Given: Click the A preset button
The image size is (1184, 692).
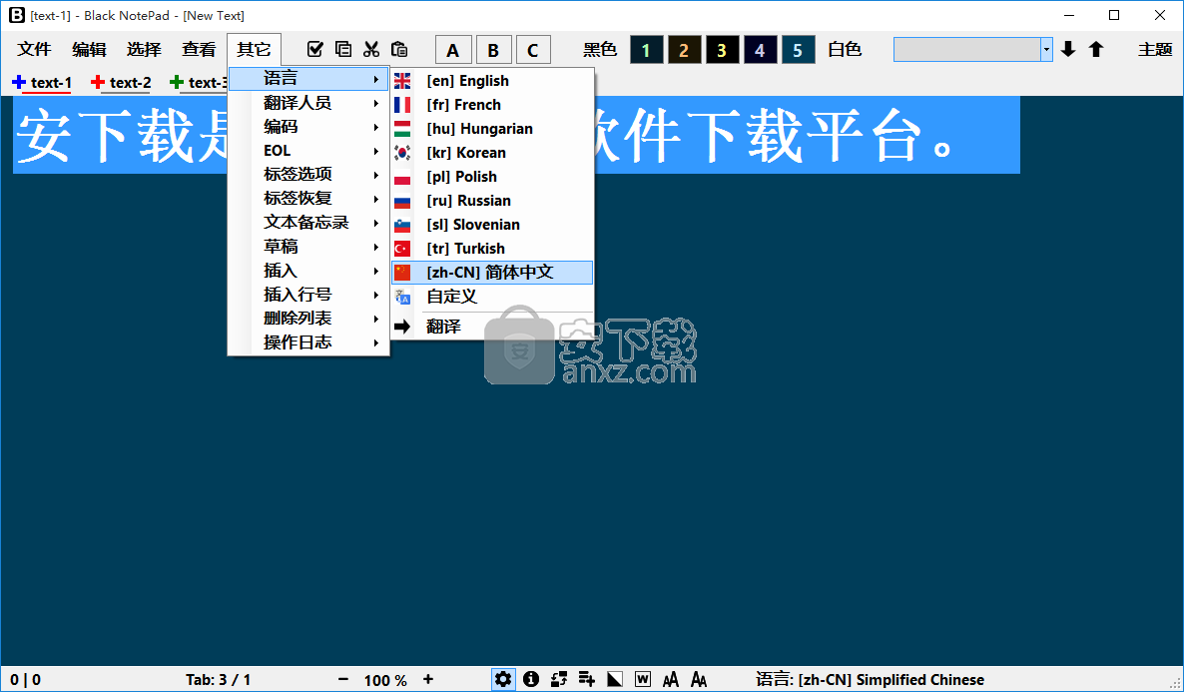Looking at the screenshot, I should click(x=453, y=50).
